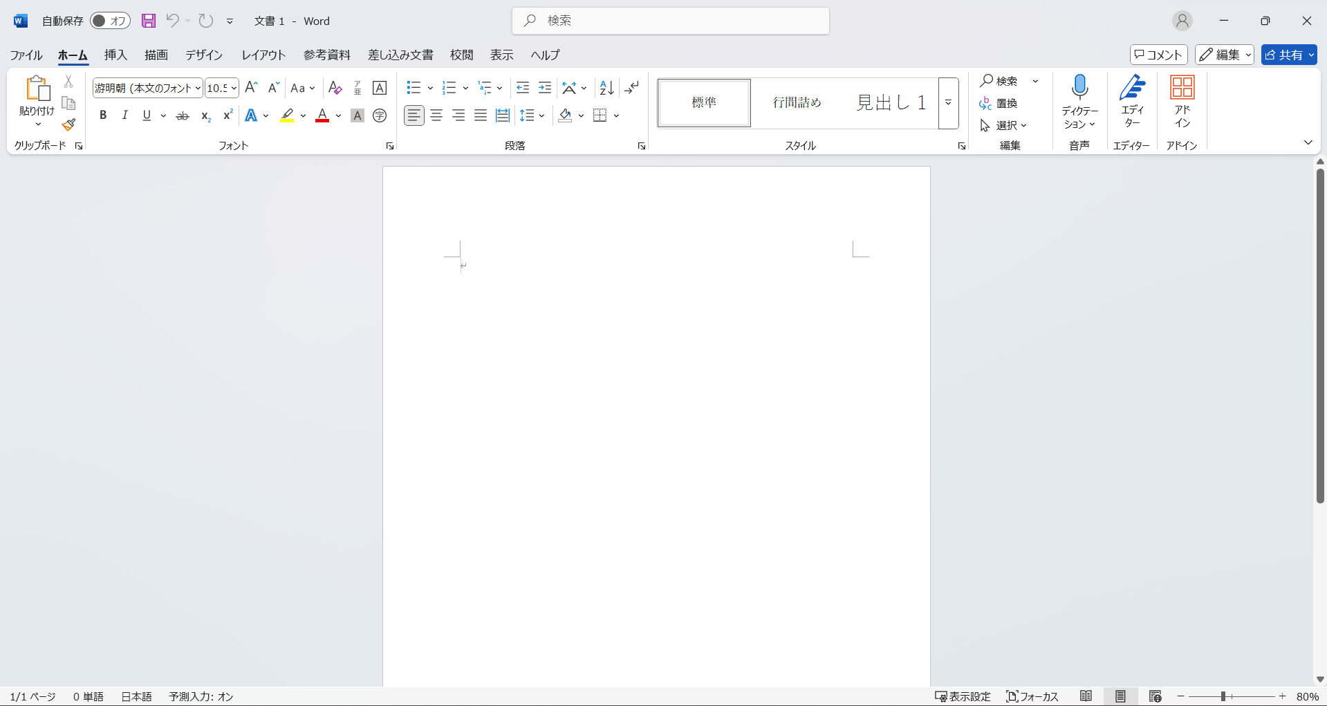Adjust the zoom slider handle
The width and height of the screenshot is (1327, 706).
[x=1223, y=696]
